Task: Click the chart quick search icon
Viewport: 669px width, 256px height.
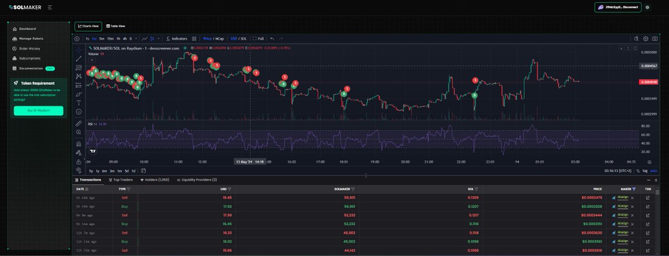Action: pos(636,39)
